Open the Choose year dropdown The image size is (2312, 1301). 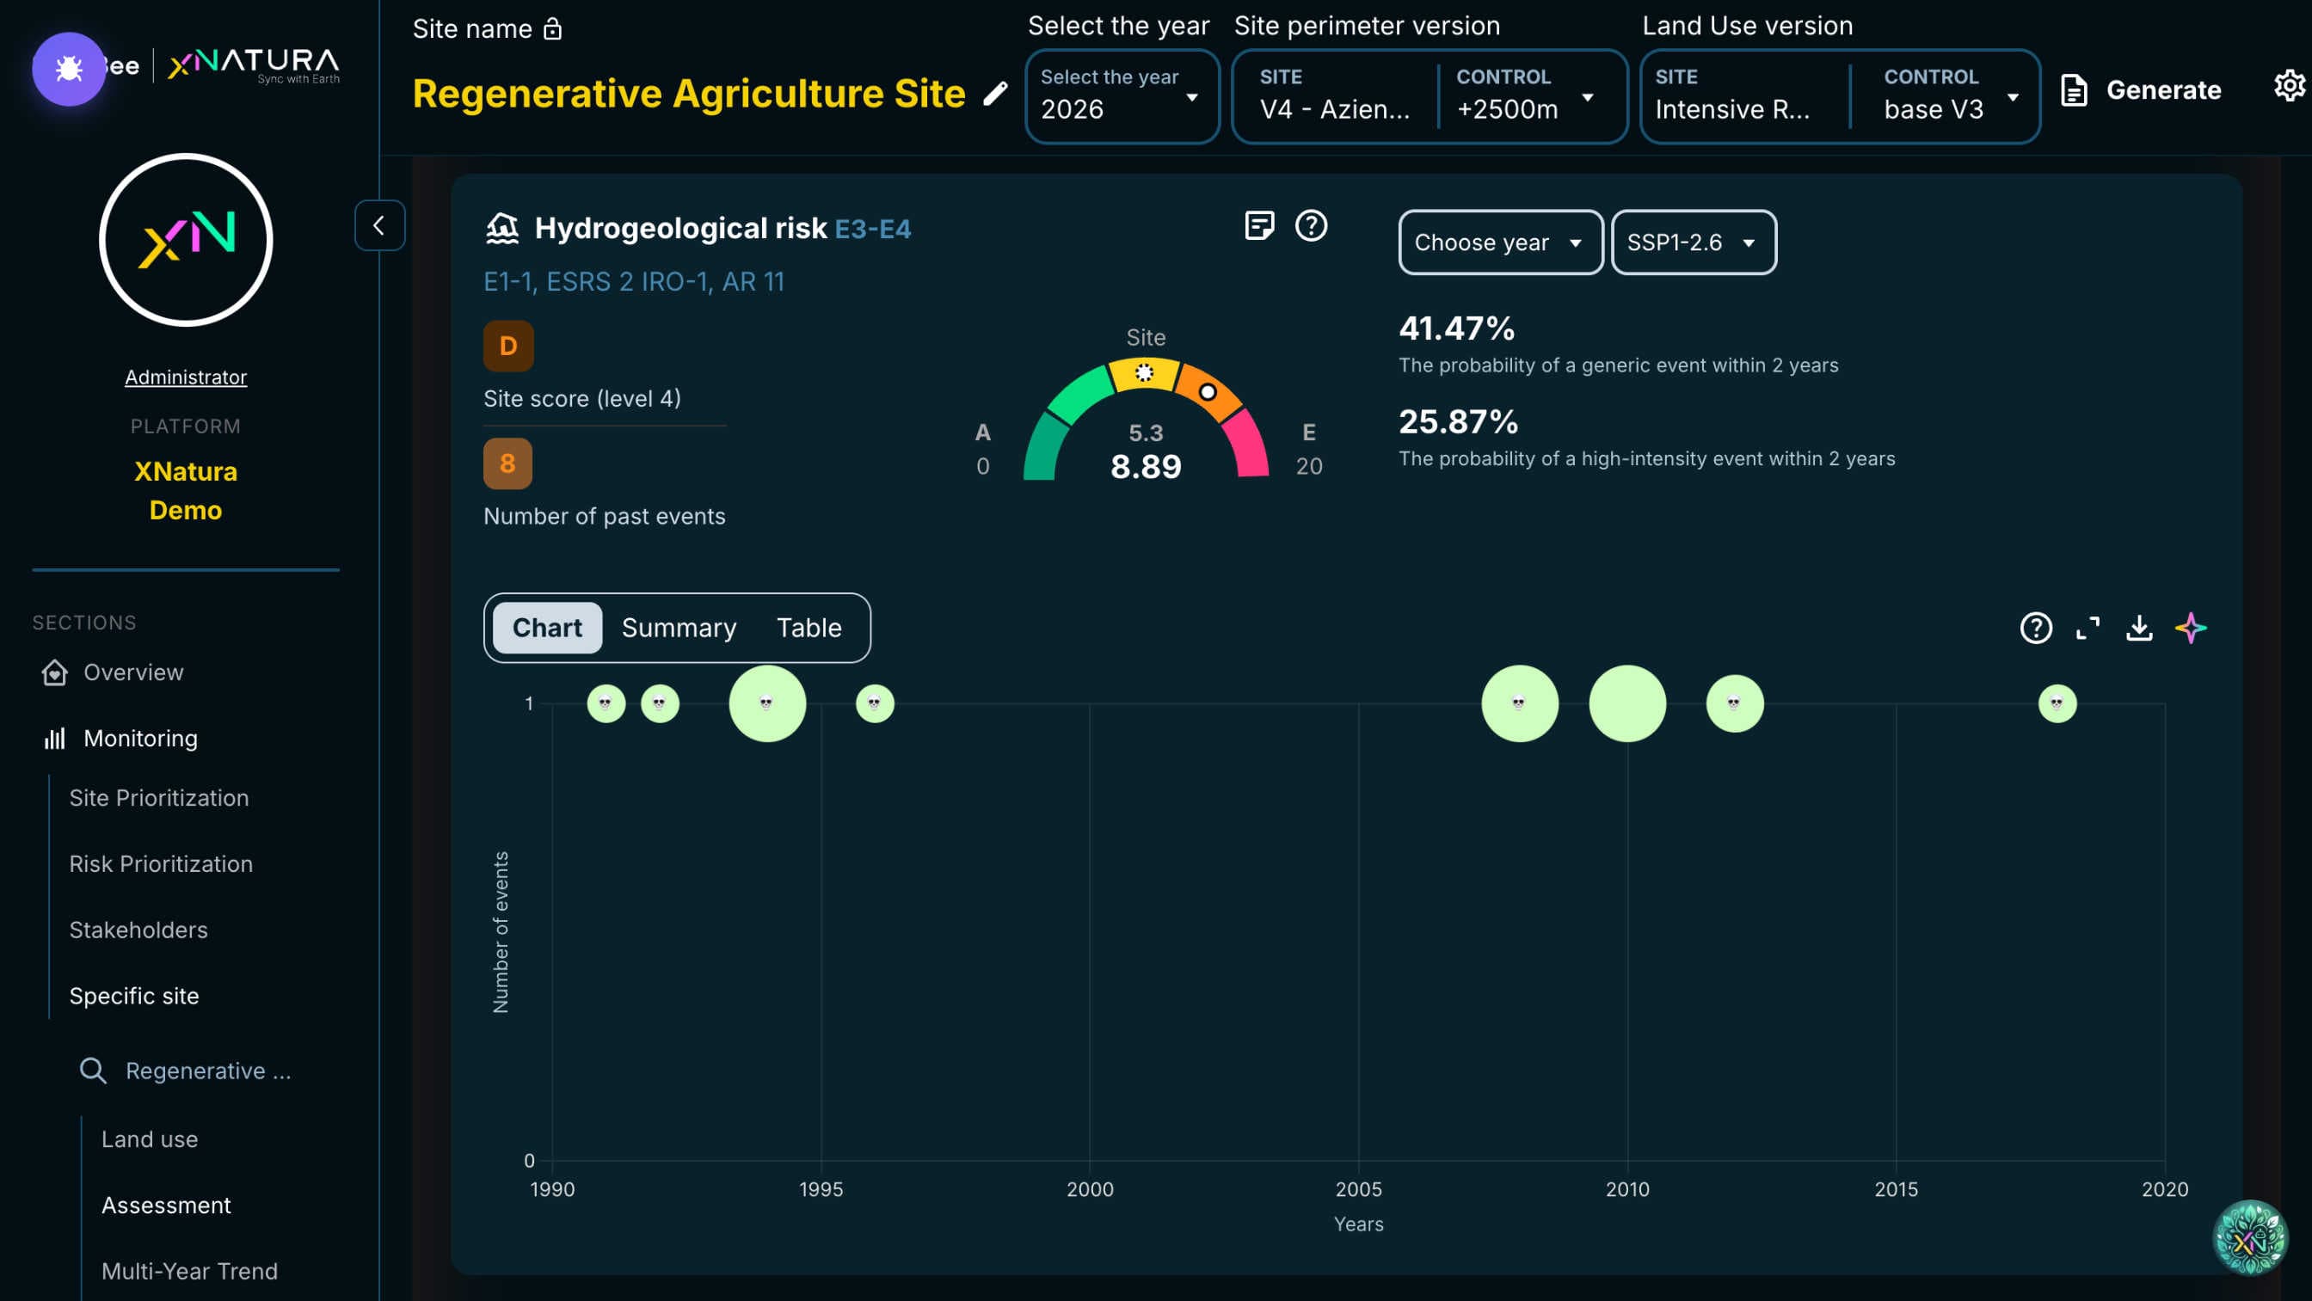(x=1500, y=242)
